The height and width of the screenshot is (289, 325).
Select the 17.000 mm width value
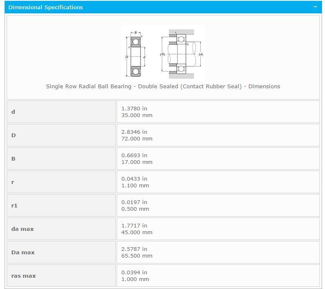point(137,162)
